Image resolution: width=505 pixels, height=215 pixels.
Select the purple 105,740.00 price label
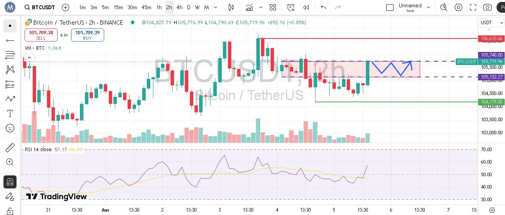point(492,55)
